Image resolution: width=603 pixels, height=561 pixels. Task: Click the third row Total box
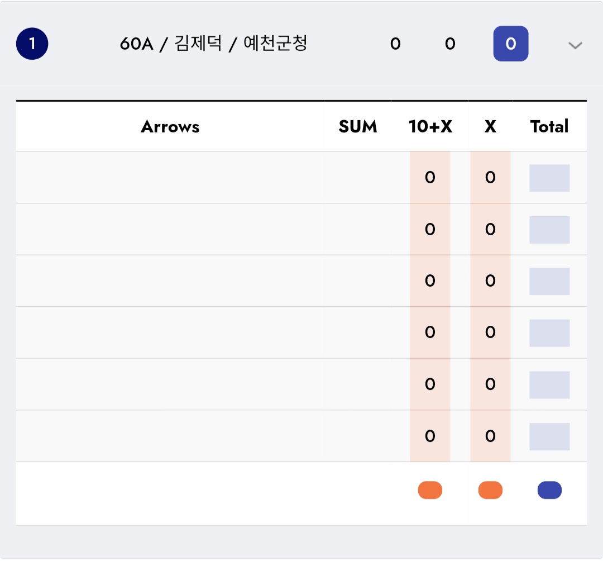(549, 281)
